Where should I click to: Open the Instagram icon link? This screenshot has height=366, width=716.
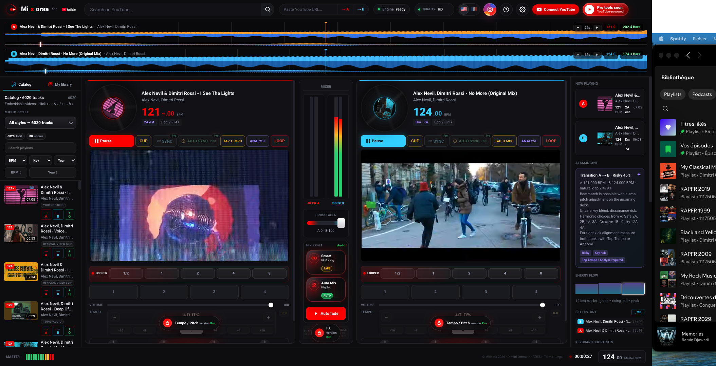click(490, 9)
